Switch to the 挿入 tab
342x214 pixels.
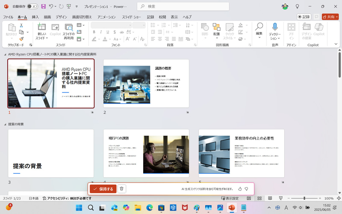pyautogui.click(x=35, y=17)
